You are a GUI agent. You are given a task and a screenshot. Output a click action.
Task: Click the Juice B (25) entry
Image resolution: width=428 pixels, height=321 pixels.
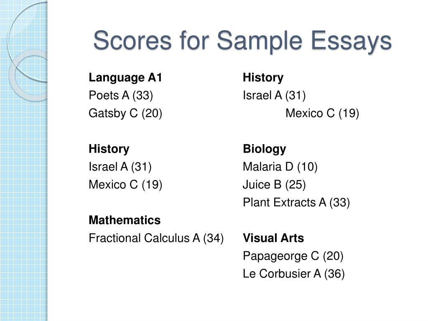(x=274, y=184)
